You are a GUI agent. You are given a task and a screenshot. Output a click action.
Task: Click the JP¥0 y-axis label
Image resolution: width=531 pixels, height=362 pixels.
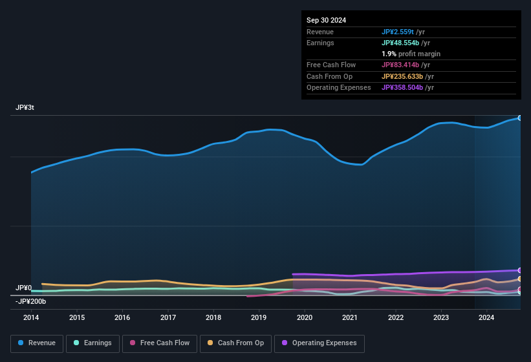(23, 288)
